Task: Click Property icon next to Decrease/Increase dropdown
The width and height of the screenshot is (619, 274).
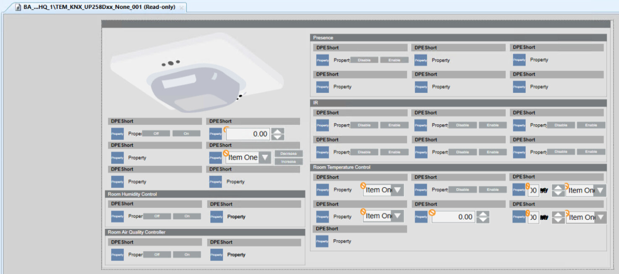Action: coord(215,158)
